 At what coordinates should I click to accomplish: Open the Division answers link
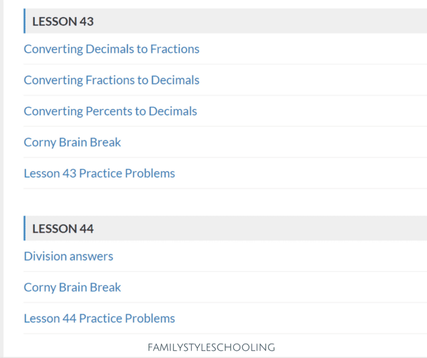pos(68,256)
